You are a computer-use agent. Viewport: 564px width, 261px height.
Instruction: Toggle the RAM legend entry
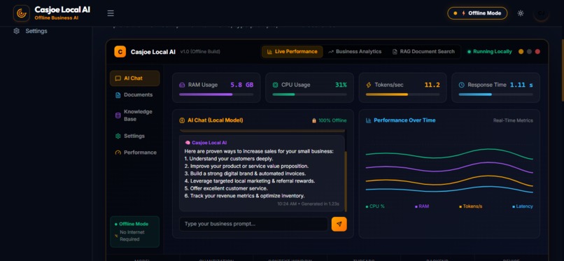(x=422, y=206)
